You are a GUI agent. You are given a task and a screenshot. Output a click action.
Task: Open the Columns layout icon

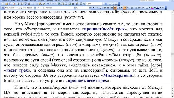[x=73, y=4]
